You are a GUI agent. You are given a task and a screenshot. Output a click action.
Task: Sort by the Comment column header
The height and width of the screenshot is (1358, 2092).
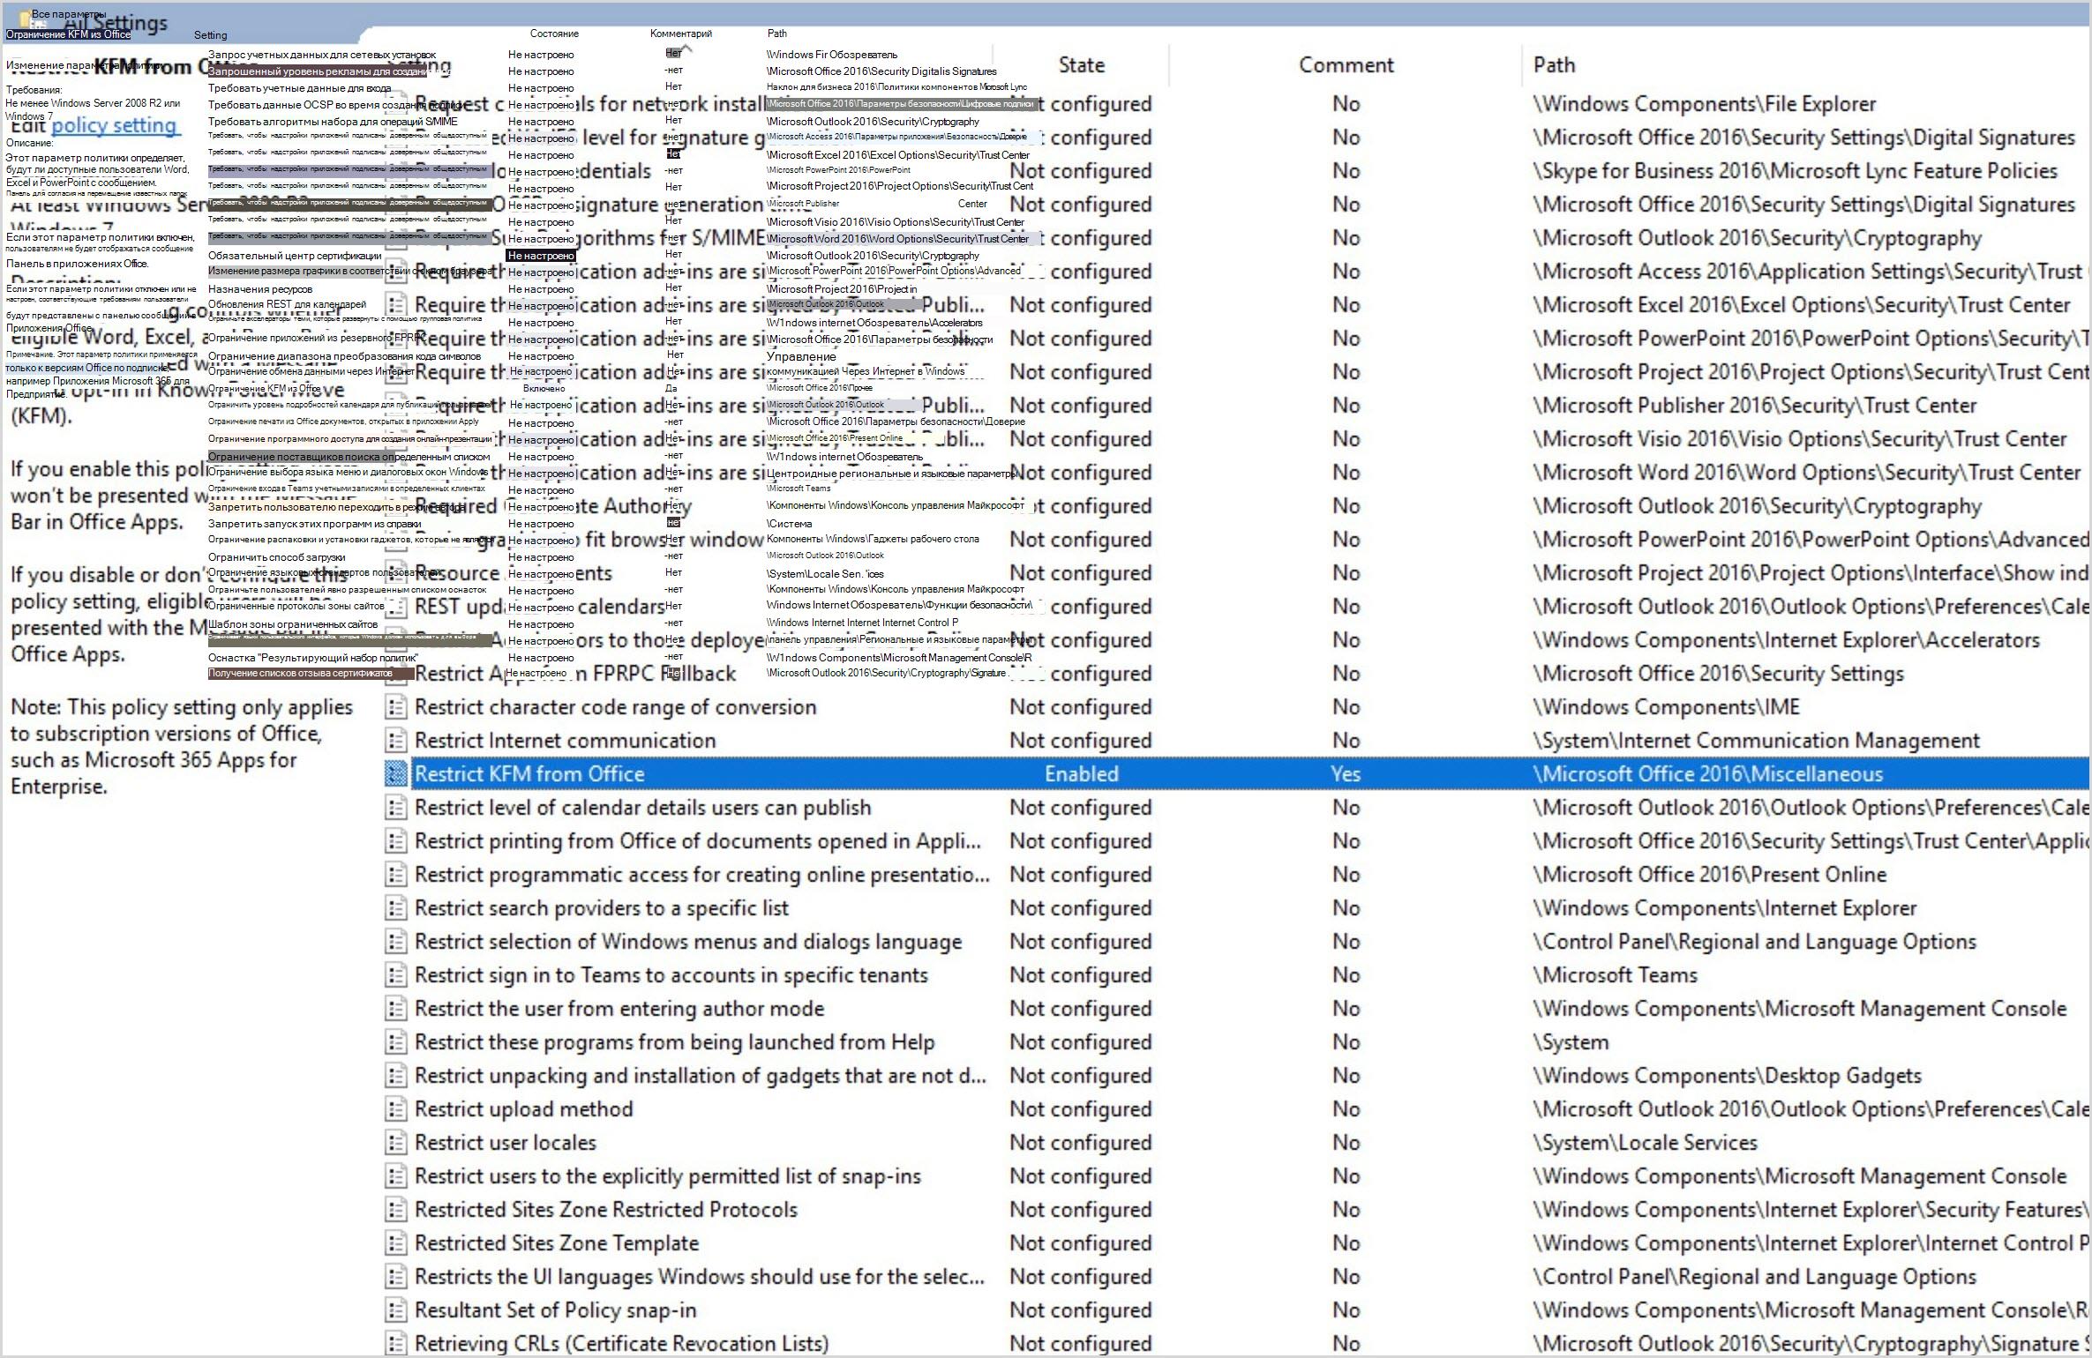click(x=1346, y=65)
